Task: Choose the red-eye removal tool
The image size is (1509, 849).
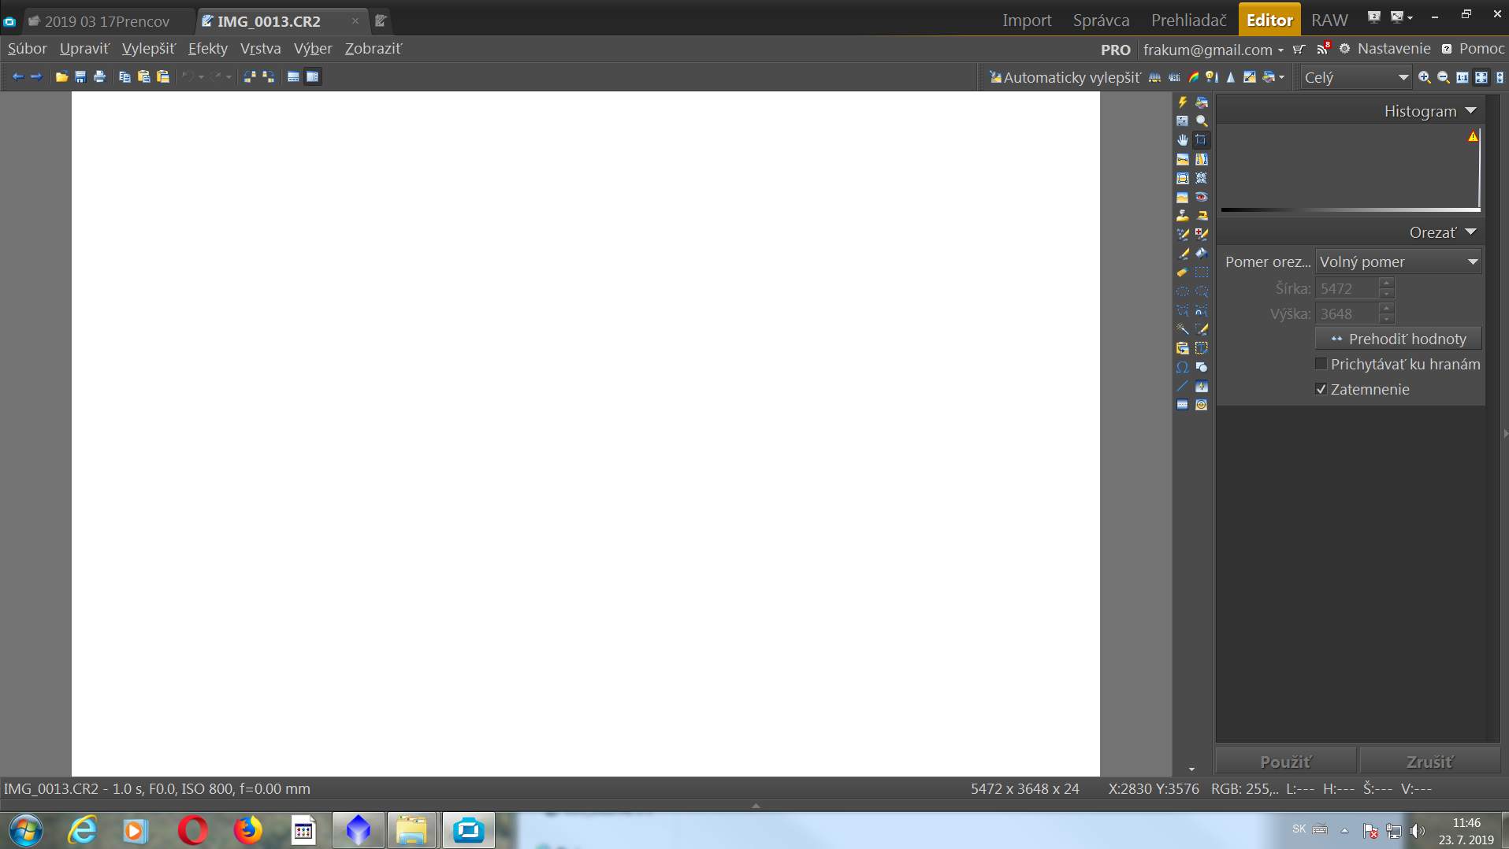Action: pyautogui.click(x=1201, y=197)
